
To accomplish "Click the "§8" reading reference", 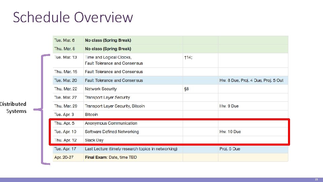I will point(186,89).
